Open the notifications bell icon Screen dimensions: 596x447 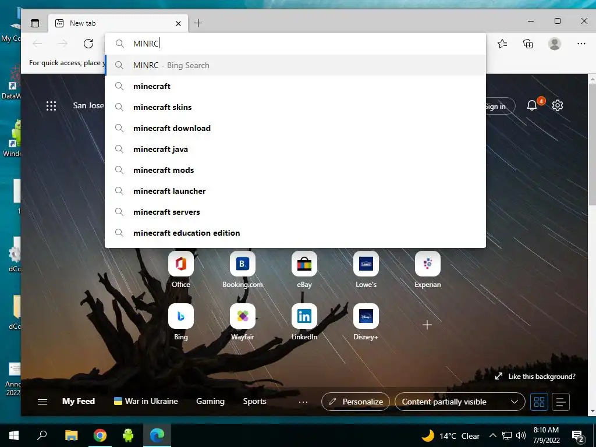click(532, 105)
